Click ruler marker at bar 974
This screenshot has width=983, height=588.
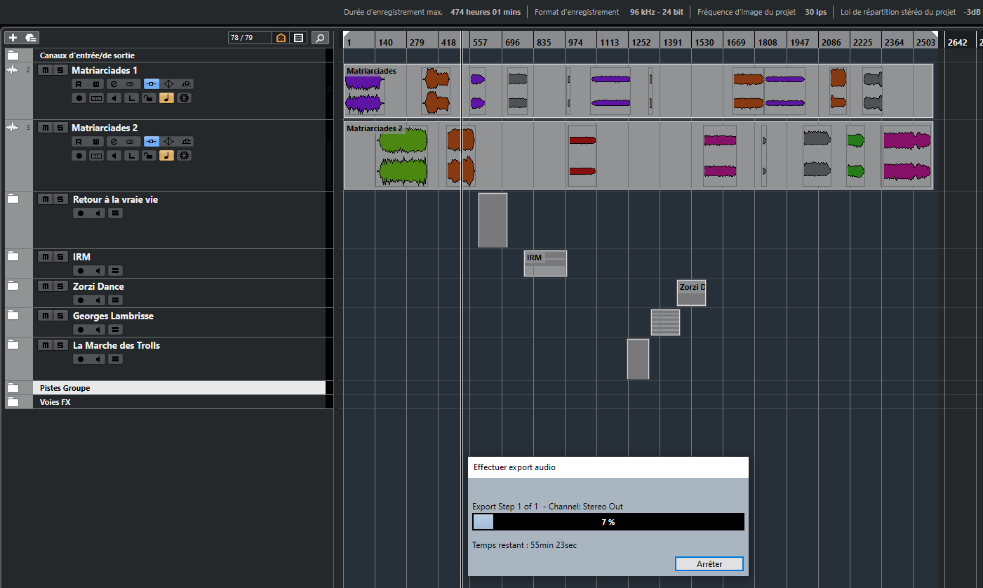(x=575, y=43)
